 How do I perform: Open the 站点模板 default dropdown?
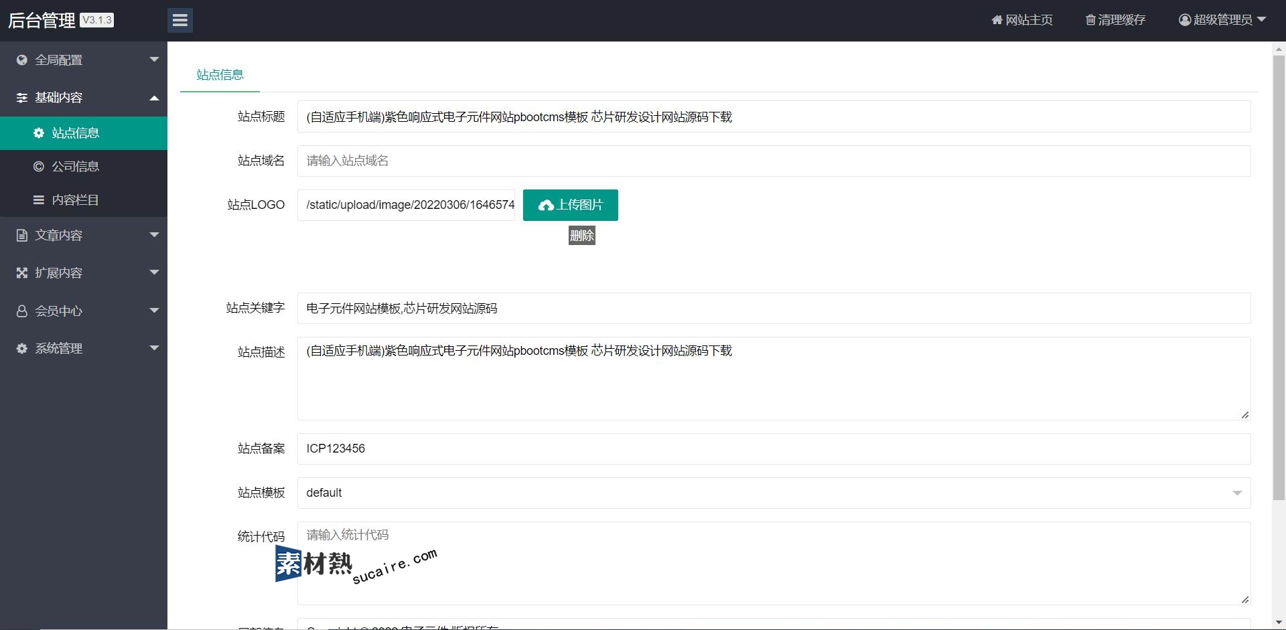click(x=774, y=493)
